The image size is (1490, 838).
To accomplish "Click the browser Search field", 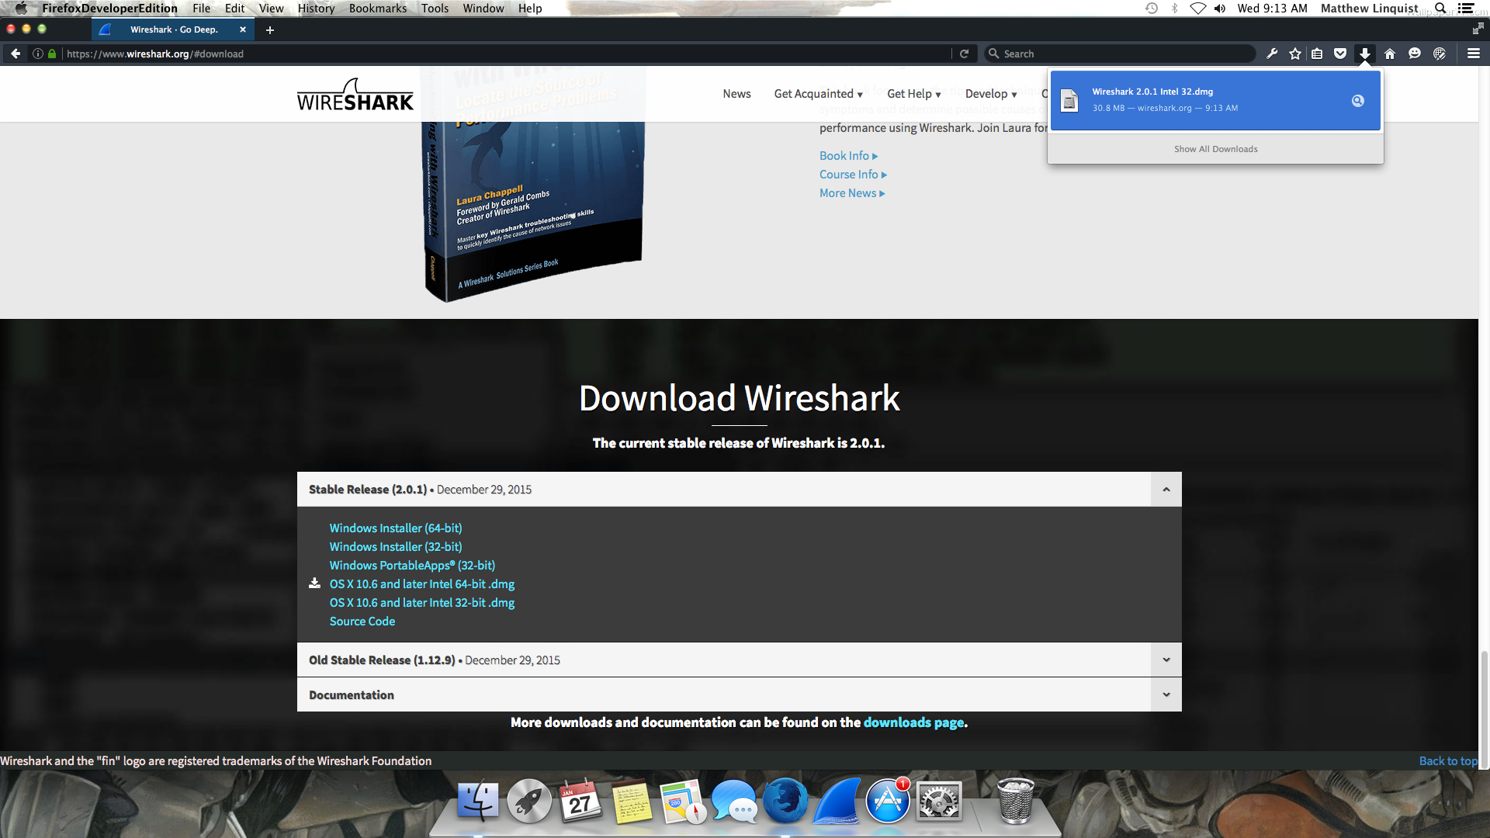I will click(1120, 54).
